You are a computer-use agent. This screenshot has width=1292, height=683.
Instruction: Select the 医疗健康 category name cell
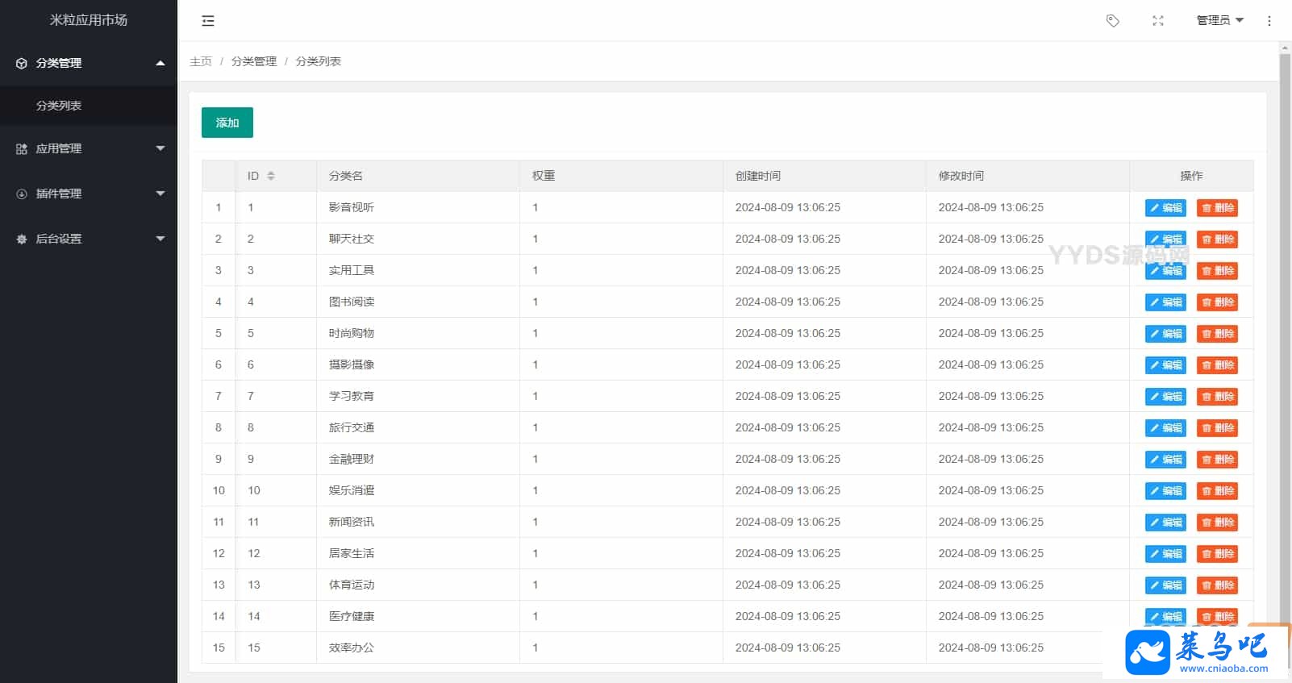coord(418,616)
